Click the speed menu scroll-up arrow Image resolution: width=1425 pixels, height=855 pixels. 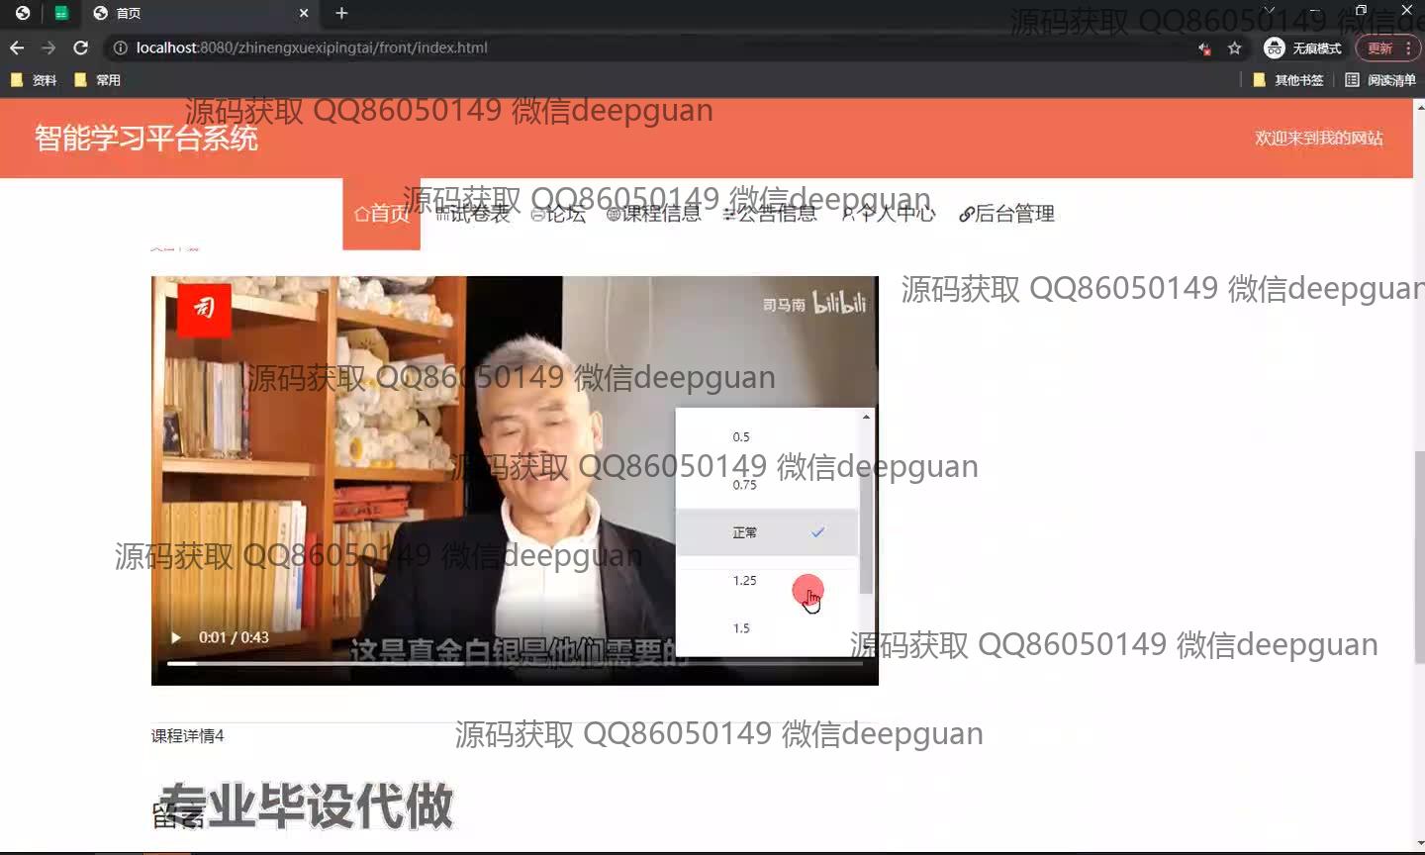(x=866, y=417)
